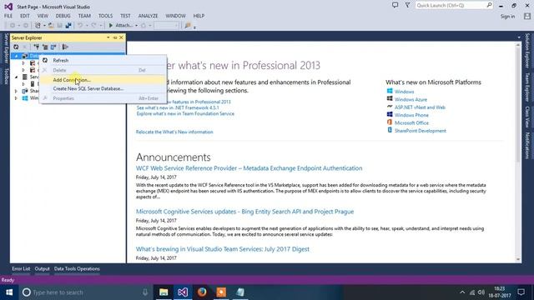
Task: Click the volume icon in system tray
Action: (x=481, y=292)
